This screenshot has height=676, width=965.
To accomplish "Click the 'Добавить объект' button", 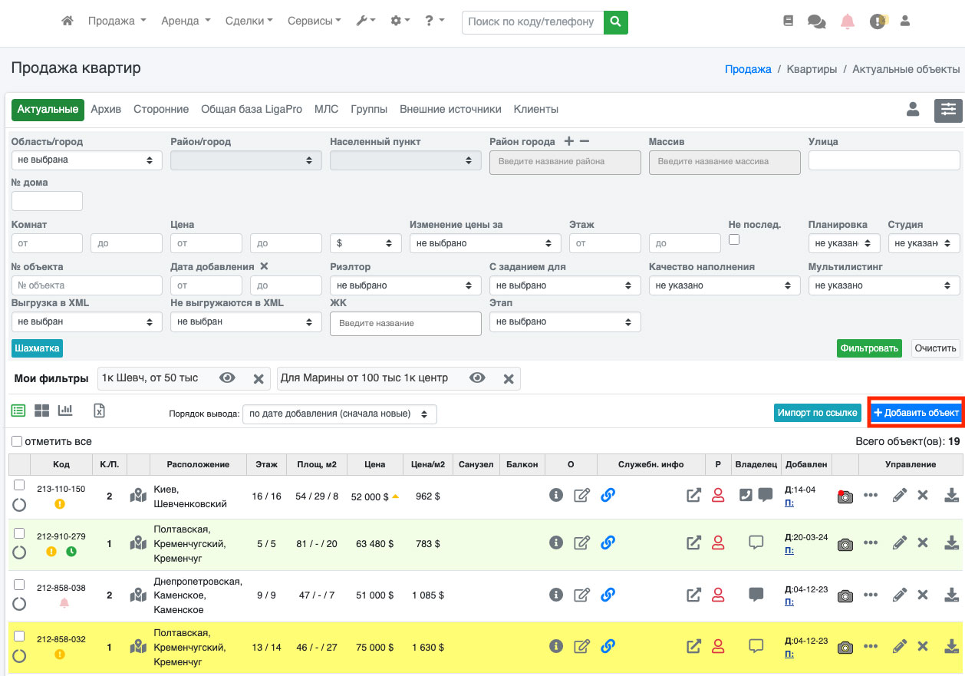I will (x=916, y=413).
